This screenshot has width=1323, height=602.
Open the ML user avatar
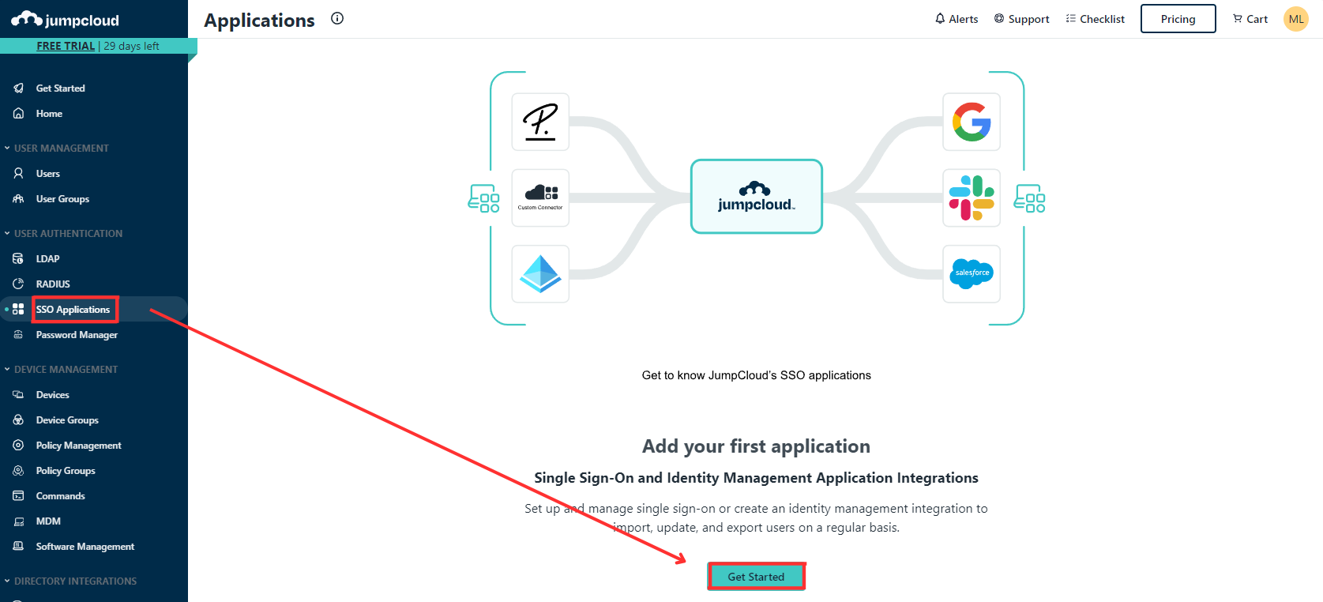(x=1295, y=19)
